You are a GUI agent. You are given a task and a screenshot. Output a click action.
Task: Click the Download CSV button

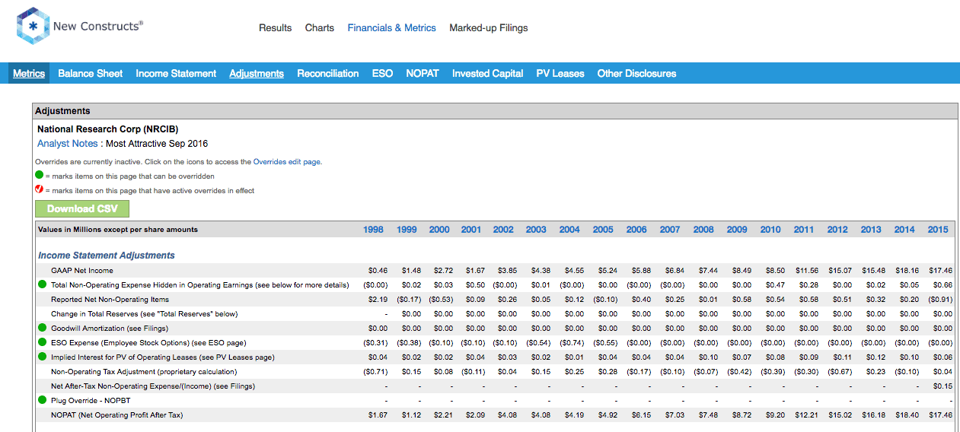(x=82, y=209)
